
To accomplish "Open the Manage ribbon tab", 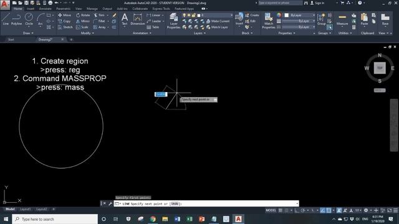I will click(x=92, y=9).
